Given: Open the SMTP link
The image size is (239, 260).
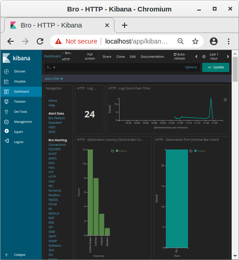Looking at the screenshot, I should [x=52, y=237].
